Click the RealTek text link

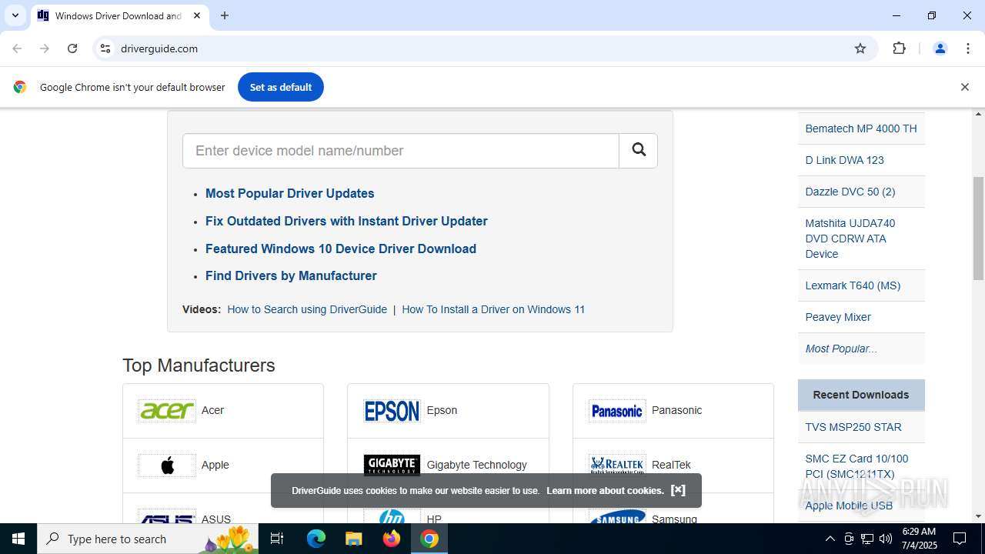pyautogui.click(x=671, y=465)
